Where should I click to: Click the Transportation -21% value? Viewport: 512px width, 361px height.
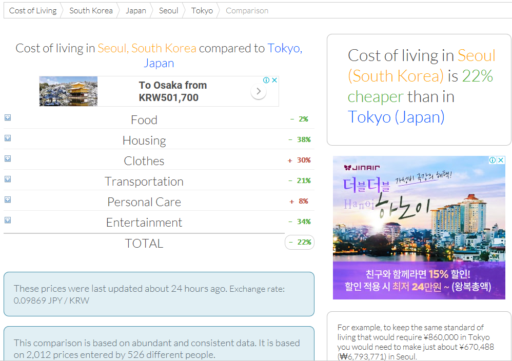click(300, 181)
